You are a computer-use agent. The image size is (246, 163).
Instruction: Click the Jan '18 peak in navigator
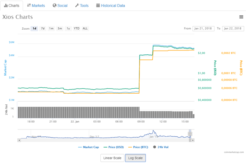153,131
